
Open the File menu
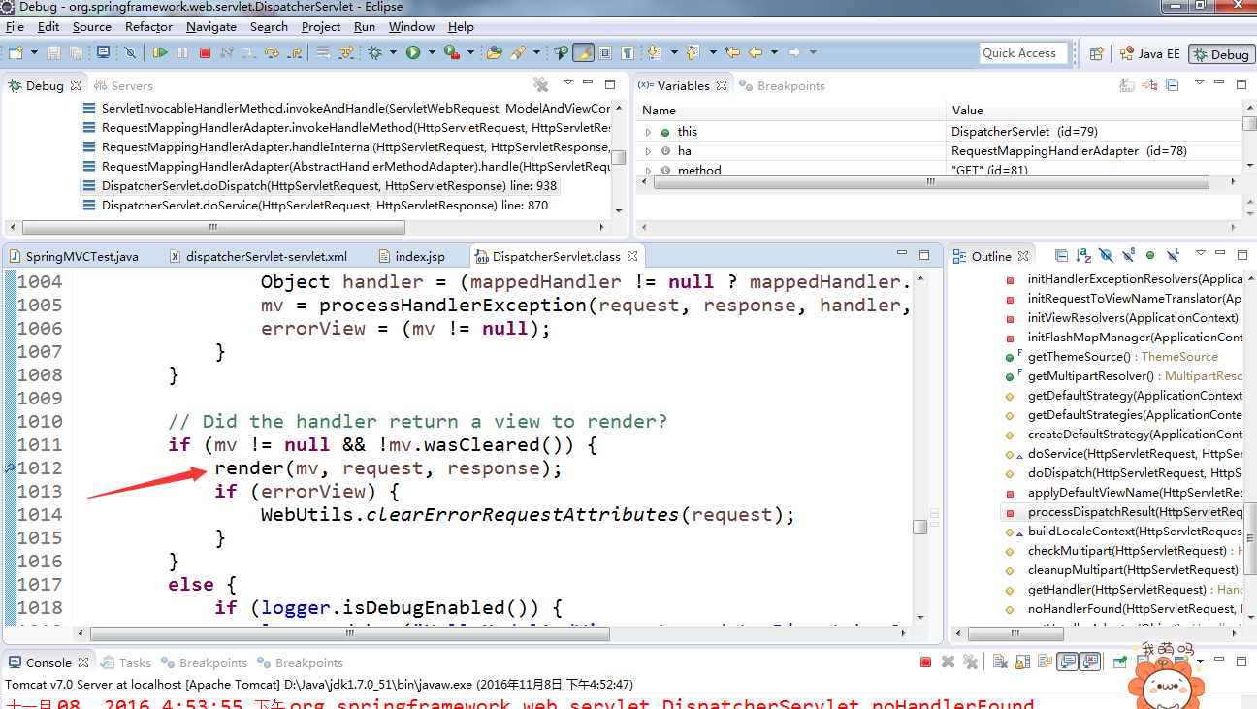point(15,26)
